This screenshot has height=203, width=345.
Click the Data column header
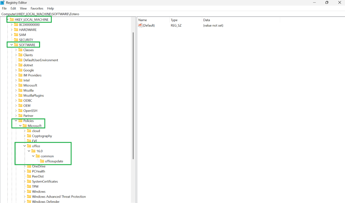[241, 20]
